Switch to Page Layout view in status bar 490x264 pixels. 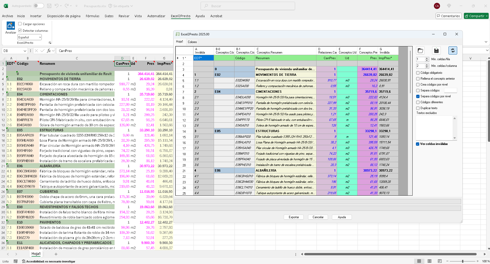click(x=430, y=261)
